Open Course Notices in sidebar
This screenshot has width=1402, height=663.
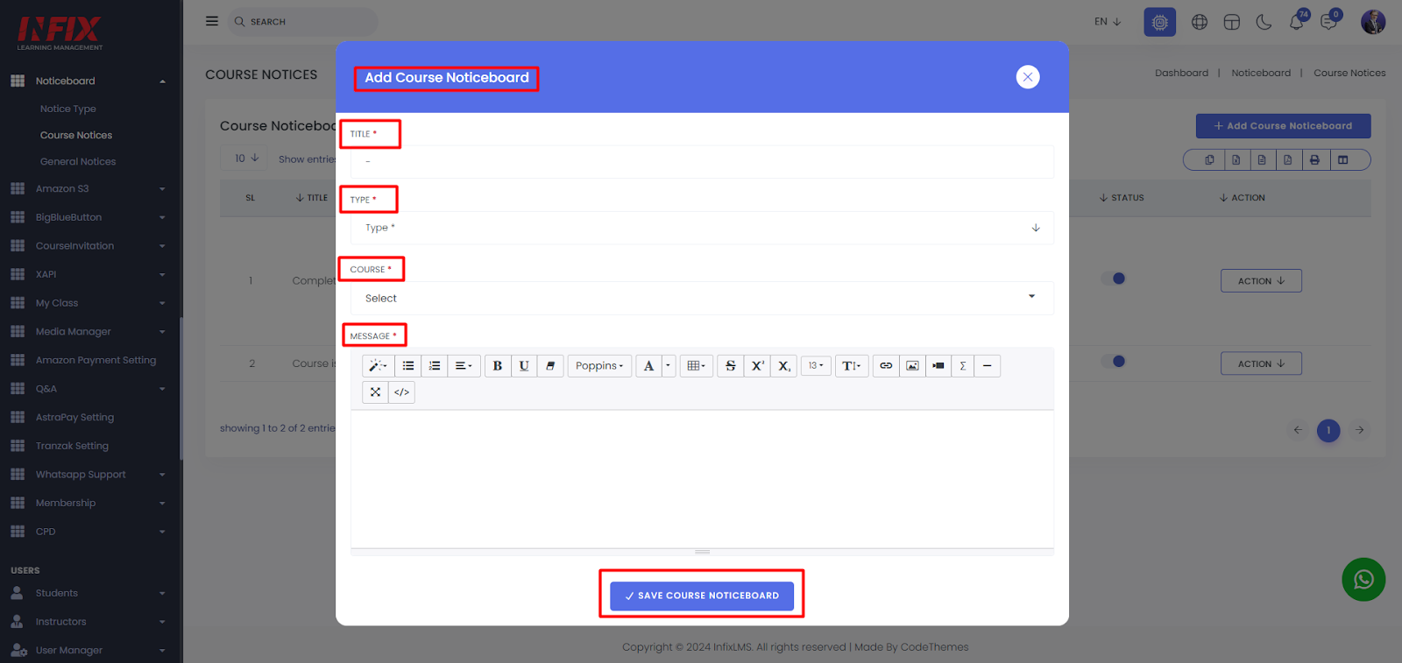tap(76, 135)
